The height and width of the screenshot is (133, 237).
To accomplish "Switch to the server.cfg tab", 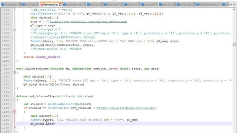I will point(30,5).
